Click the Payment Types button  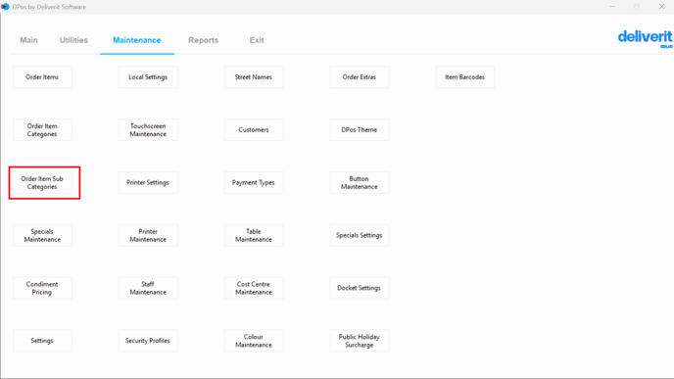[254, 182]
